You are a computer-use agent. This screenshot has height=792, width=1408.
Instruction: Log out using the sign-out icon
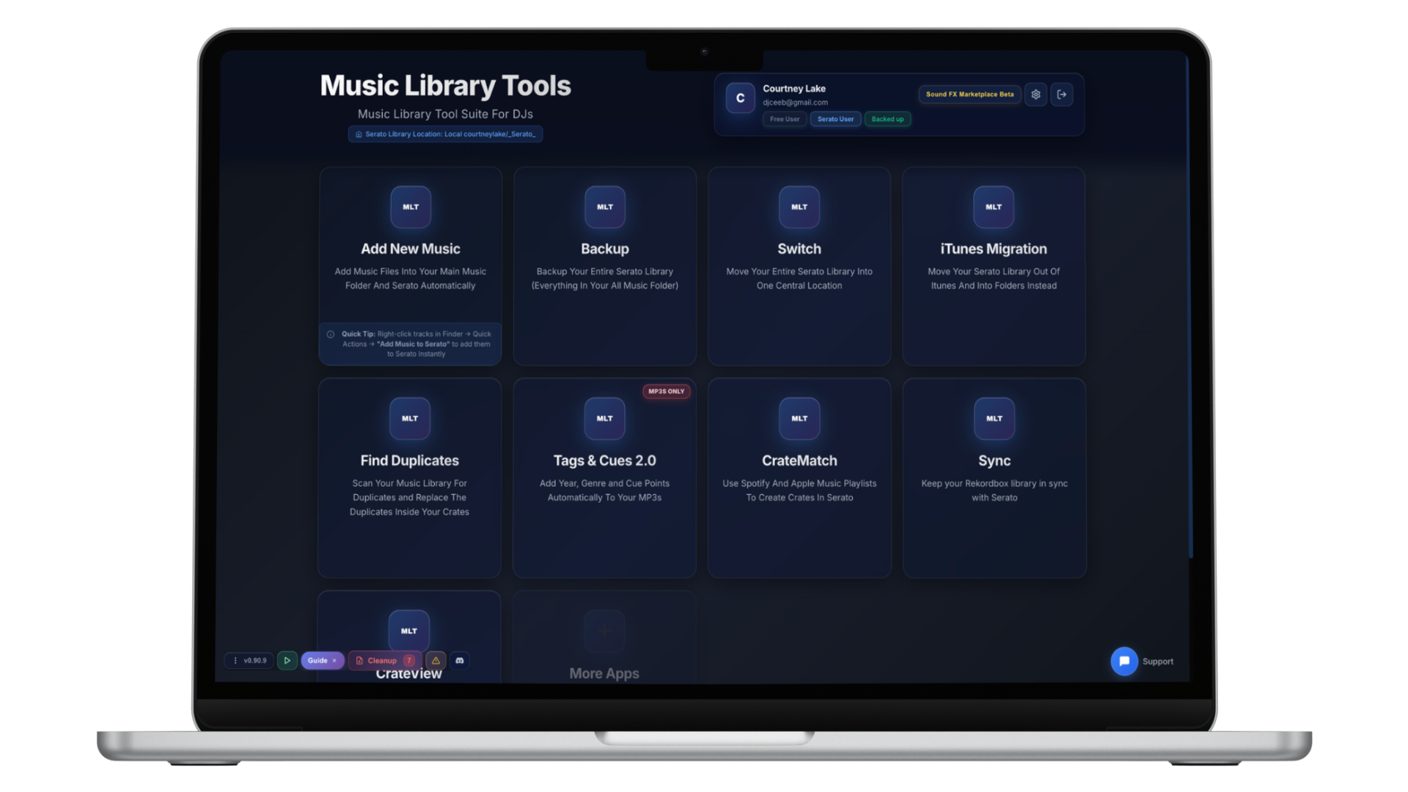pyautogui.click(x=1062, y=94)
